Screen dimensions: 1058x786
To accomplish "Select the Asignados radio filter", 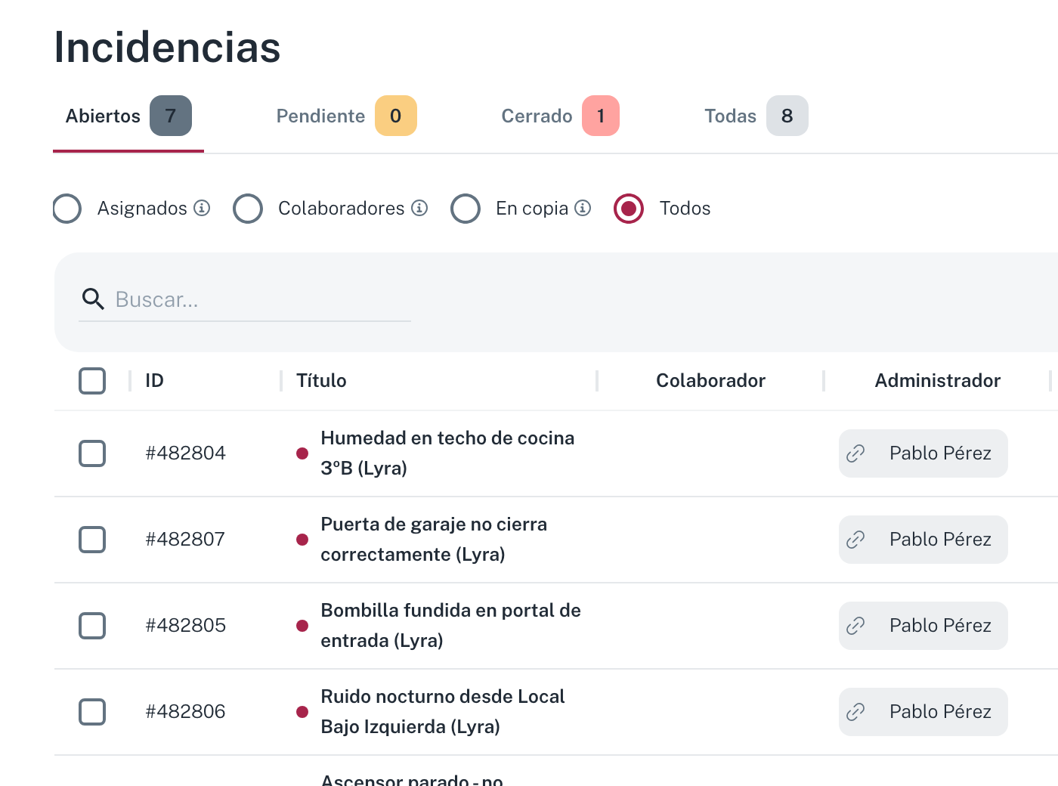I will point(67,209).
